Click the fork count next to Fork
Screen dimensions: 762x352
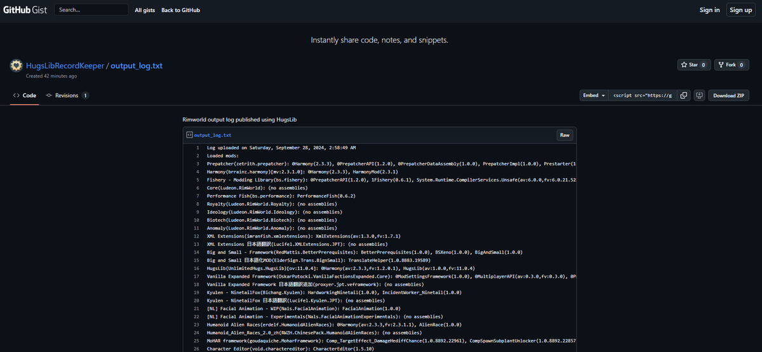[741, 65]
